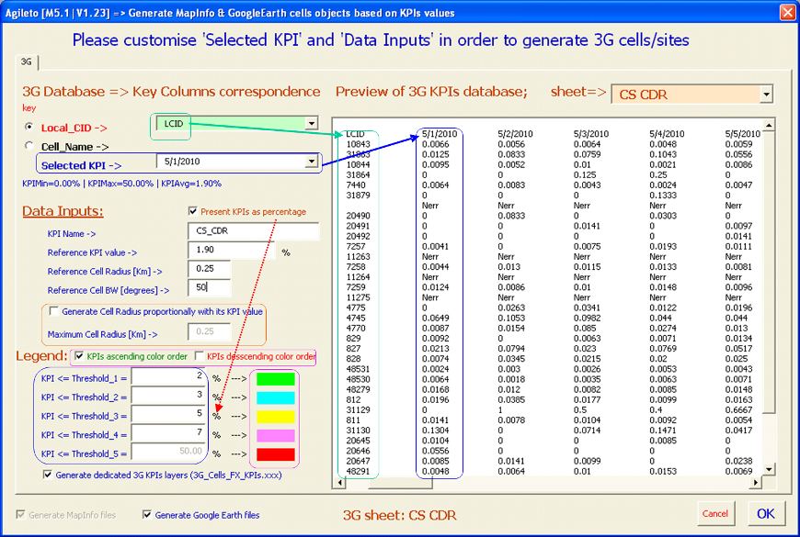Close the Agileto dialog window
800x537 pixels.
pyautogui.click(x=787, y=13)
